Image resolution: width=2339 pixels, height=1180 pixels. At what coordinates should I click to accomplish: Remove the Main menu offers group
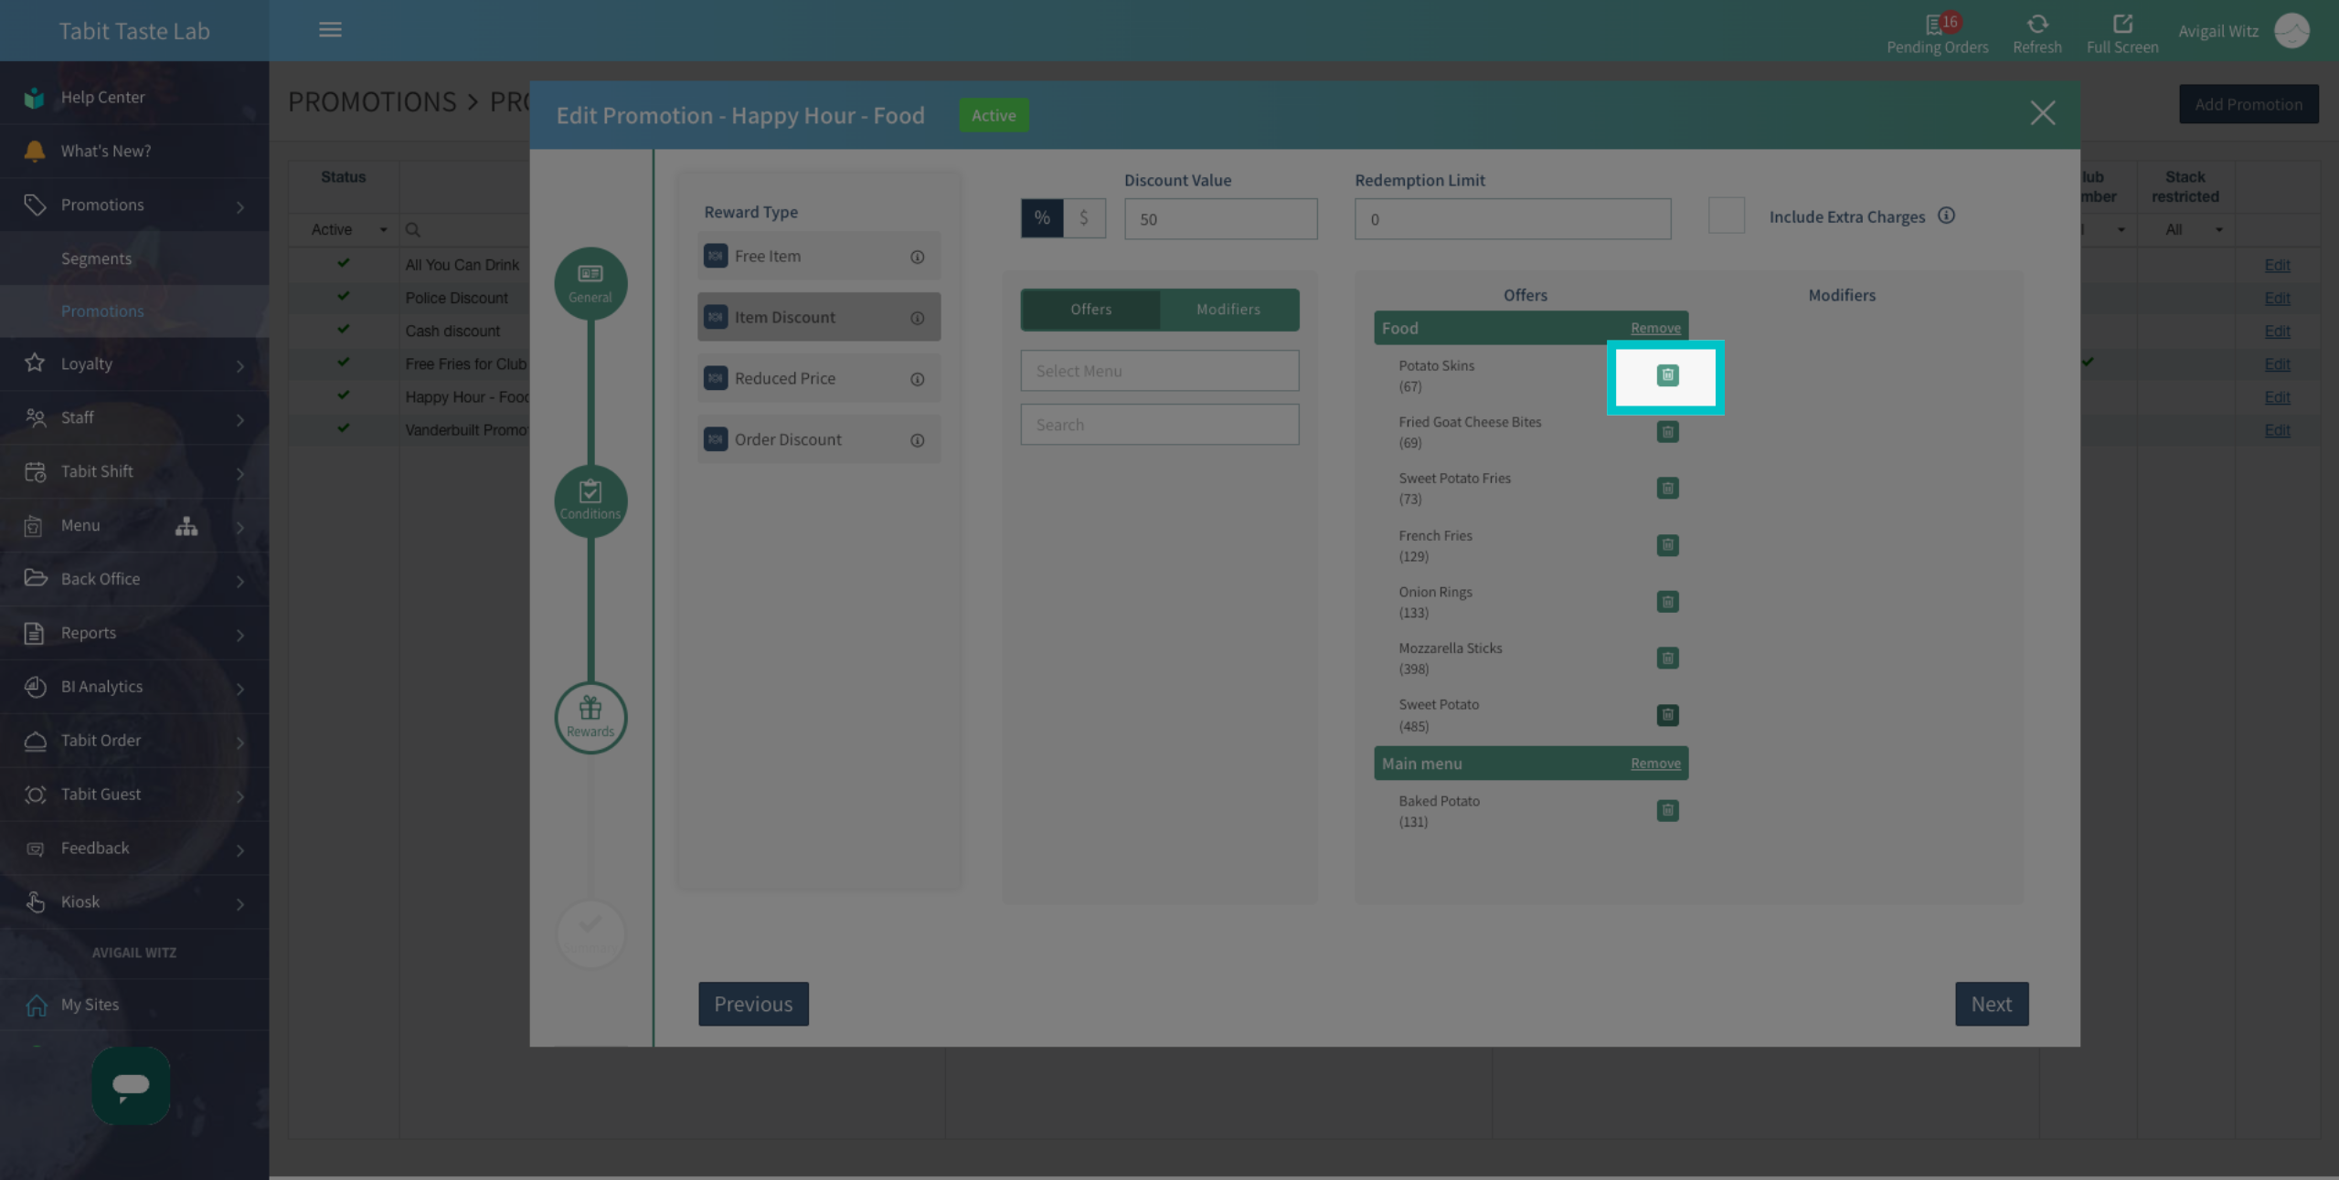[1654, 764]
